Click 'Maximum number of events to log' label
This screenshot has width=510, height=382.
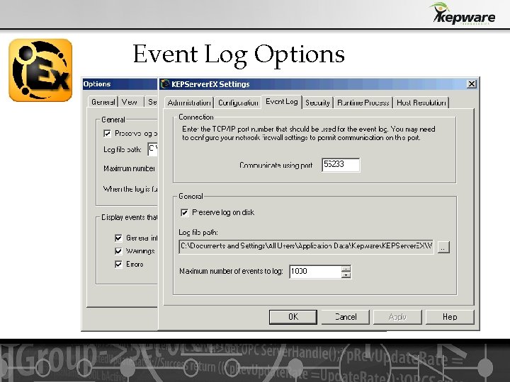(231, 271)
